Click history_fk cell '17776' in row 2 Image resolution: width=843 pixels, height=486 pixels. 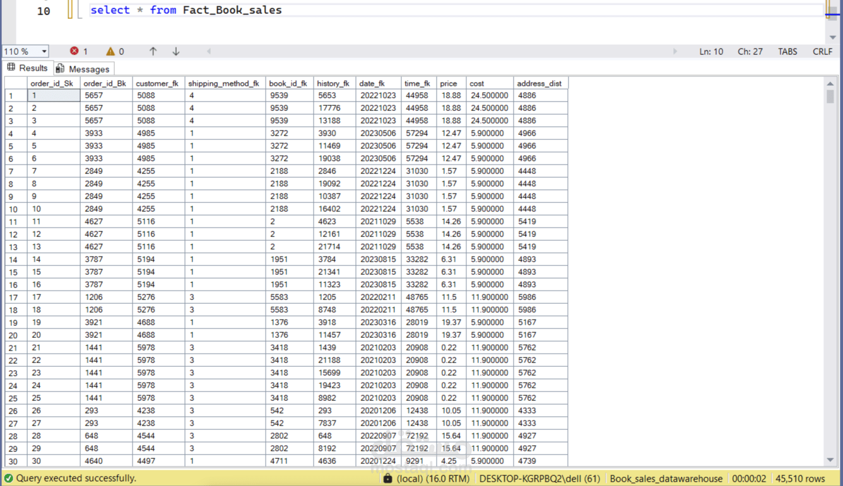[x=334, y=108]
